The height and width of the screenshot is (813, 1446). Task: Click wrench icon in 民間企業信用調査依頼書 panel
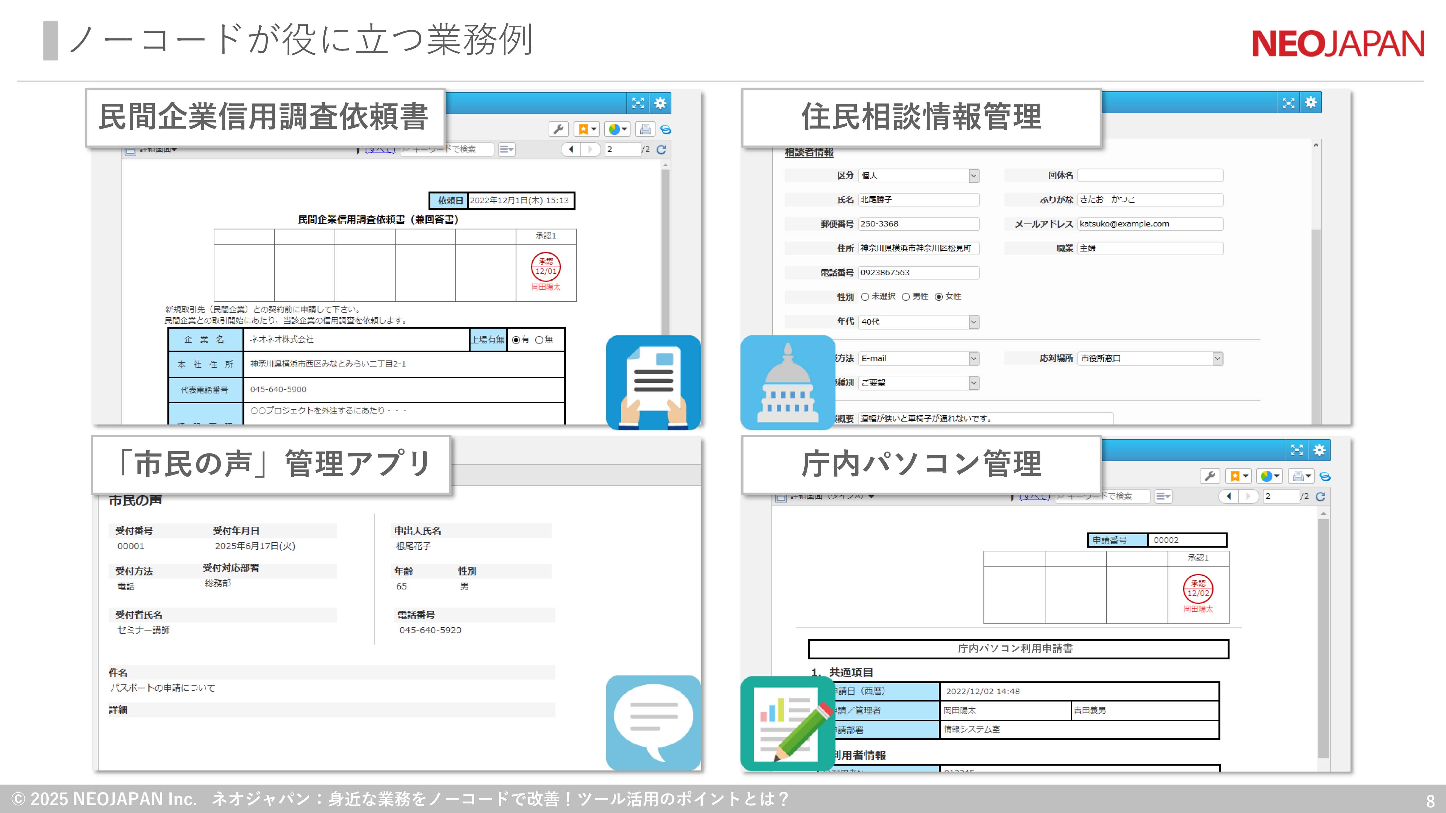[x=558, y=129]
